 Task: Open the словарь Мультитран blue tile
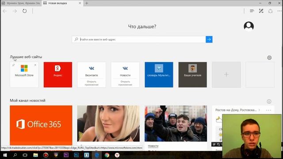(159, 75)
